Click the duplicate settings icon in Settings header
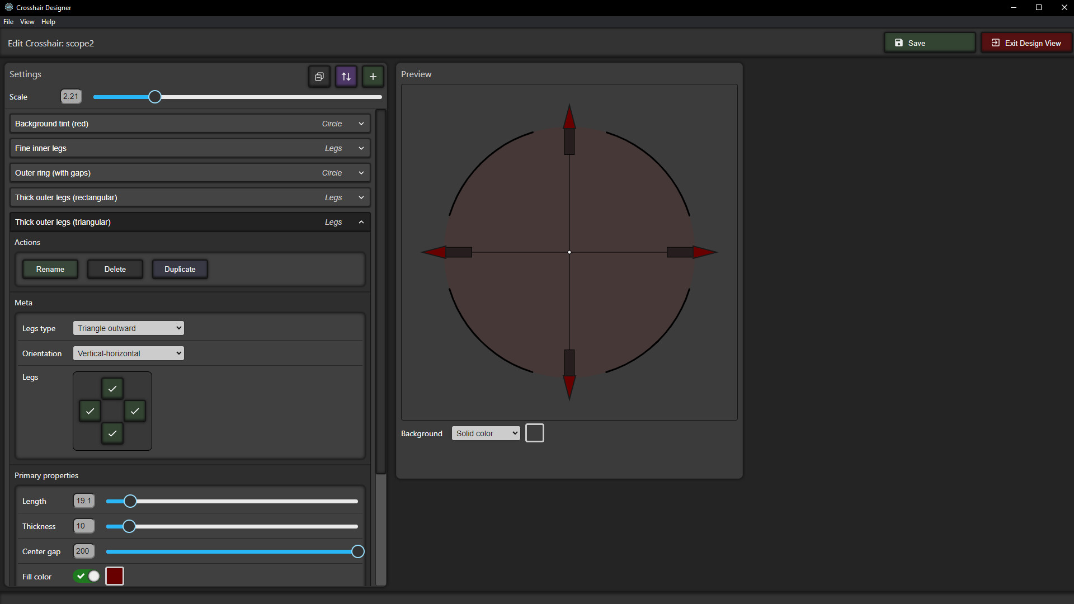Image resolution: width=1074 pixels, height=604 pixels. click(x=319, y=77)
